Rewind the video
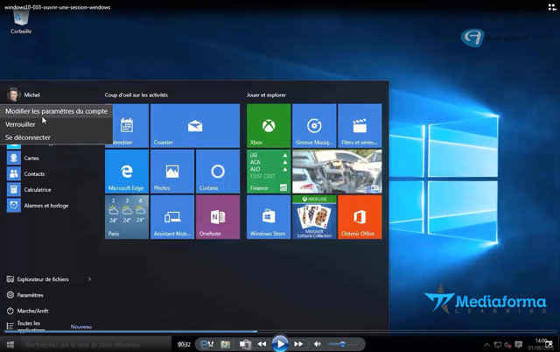This screenshot has height=352, width=560. [x=262, y=344]
